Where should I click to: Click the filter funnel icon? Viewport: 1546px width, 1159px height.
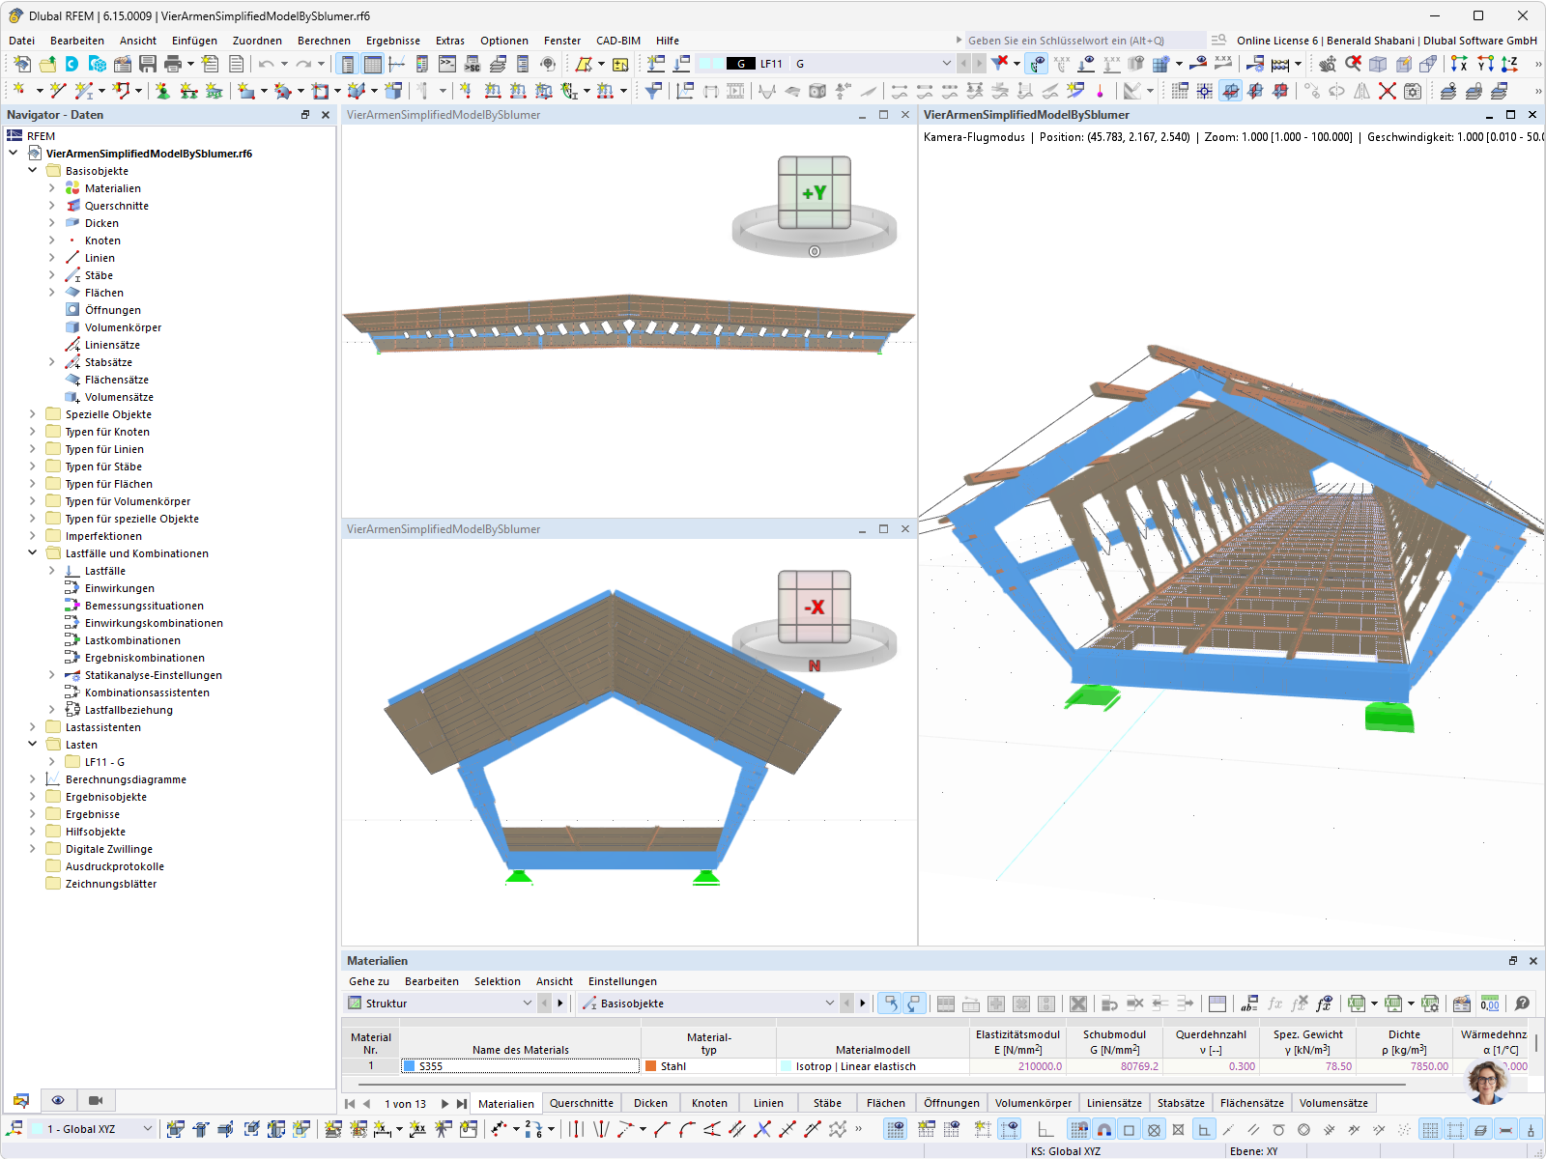(653, 91)
